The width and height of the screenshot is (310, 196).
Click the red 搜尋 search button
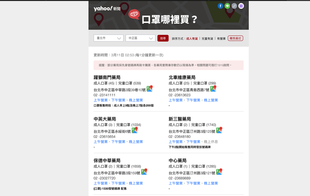163,38
